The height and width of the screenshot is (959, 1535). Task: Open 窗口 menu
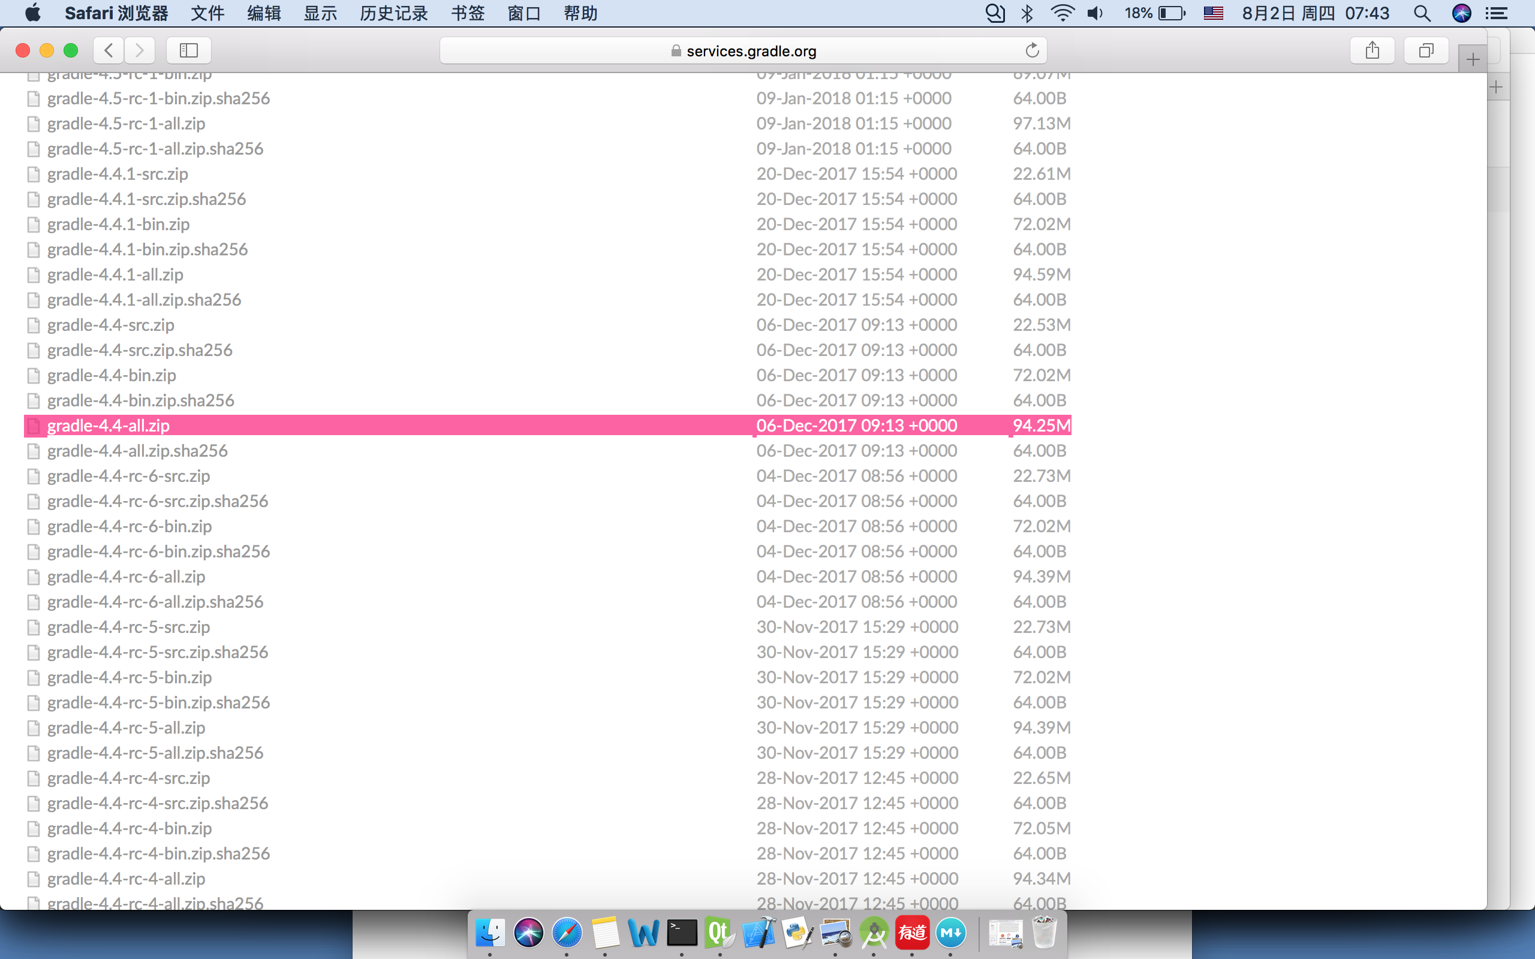click(x=524, y=13)
